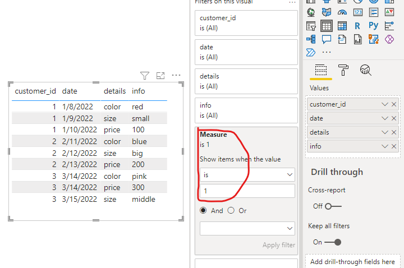
Task: Remove customer_id from Values
Action: click(394, 104)
